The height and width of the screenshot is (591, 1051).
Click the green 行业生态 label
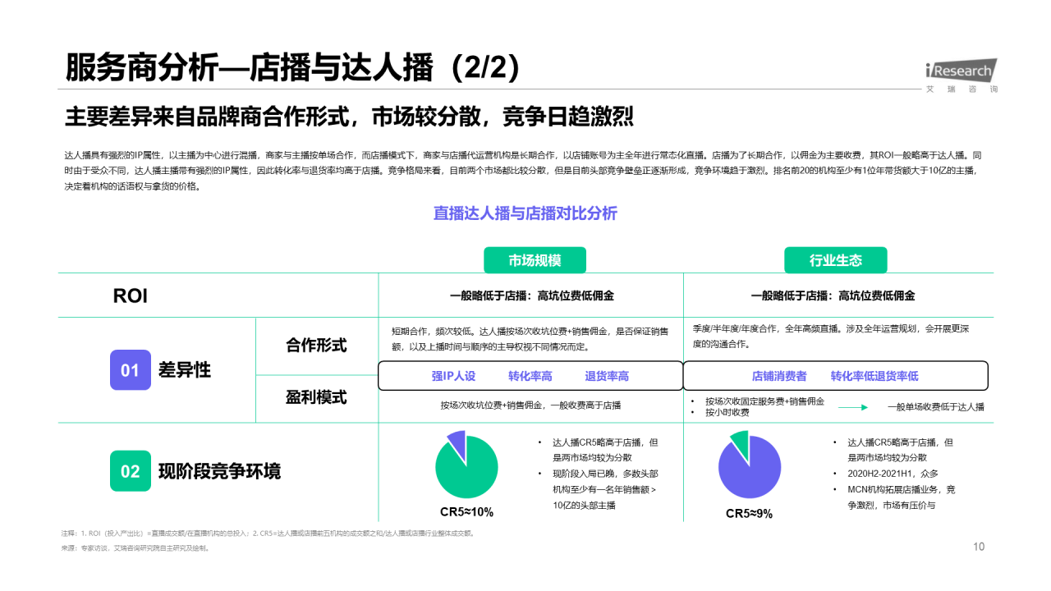[x=836, y=260]
